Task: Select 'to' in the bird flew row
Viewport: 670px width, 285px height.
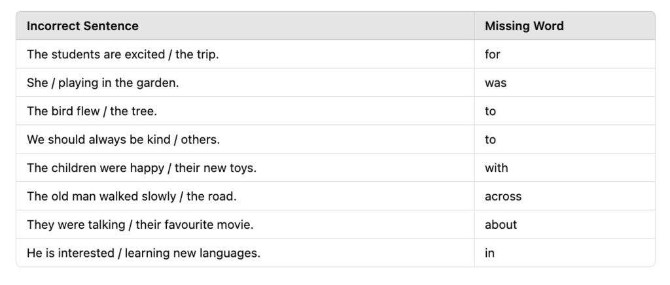Action: (490, 111)
